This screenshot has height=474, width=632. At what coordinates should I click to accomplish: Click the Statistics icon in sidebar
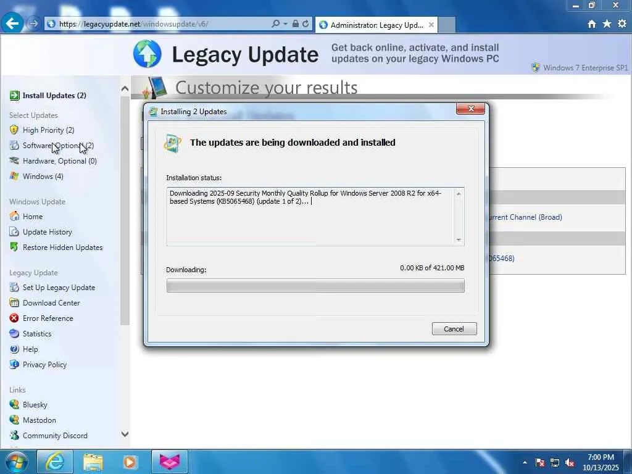click(14, 334)
